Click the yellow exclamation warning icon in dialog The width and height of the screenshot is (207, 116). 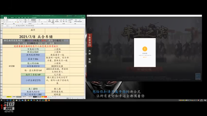pos(145,49)
